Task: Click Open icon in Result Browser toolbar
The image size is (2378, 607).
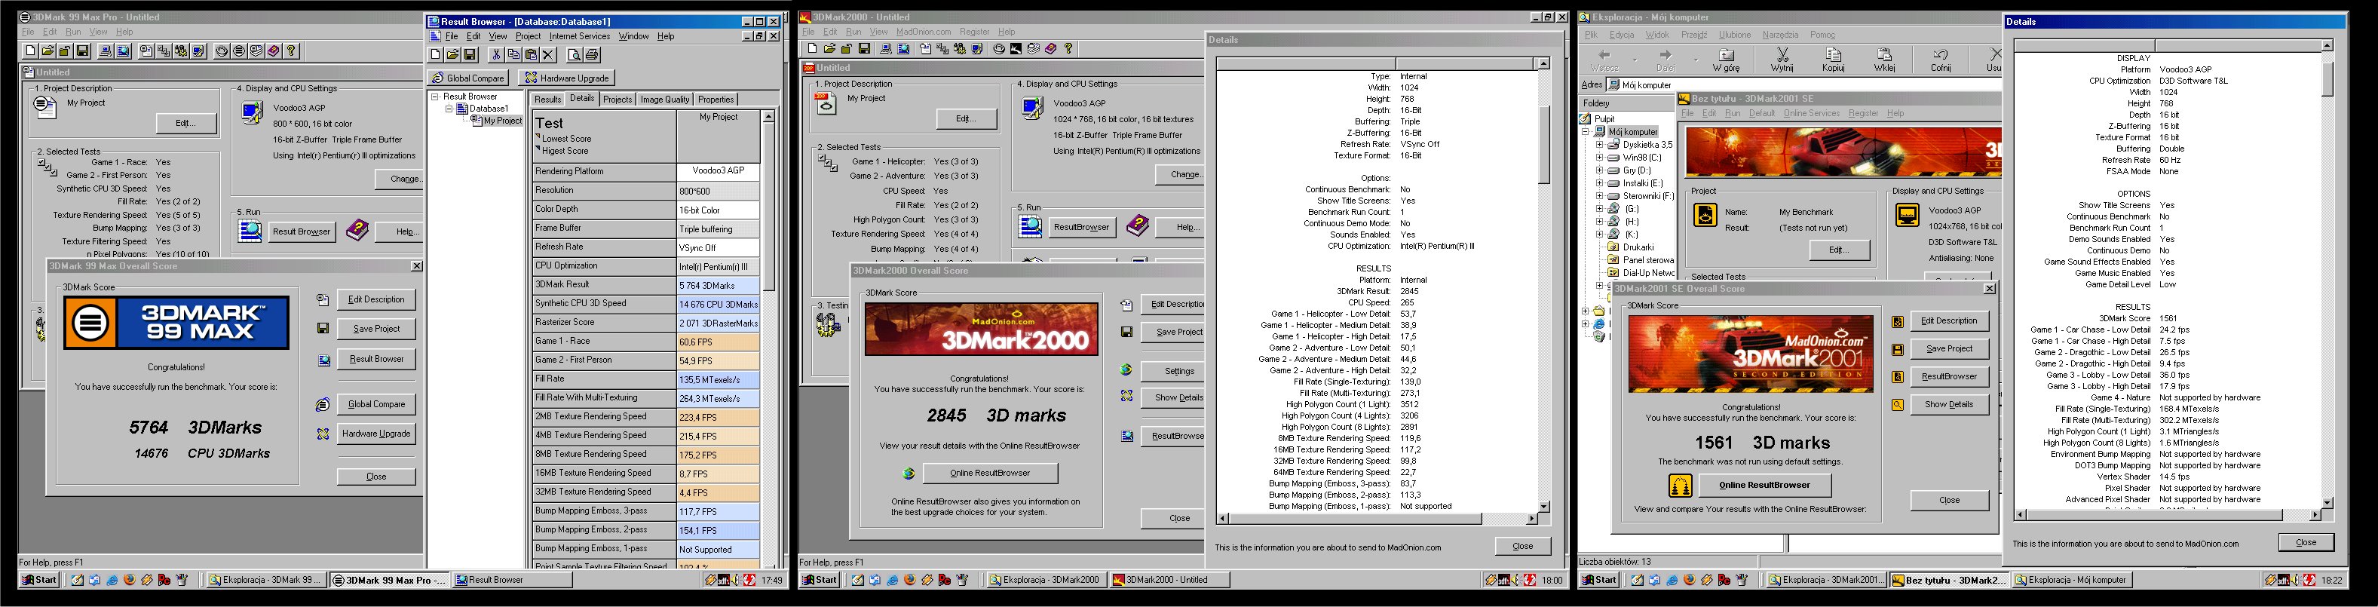Action: tap(453, 54)
